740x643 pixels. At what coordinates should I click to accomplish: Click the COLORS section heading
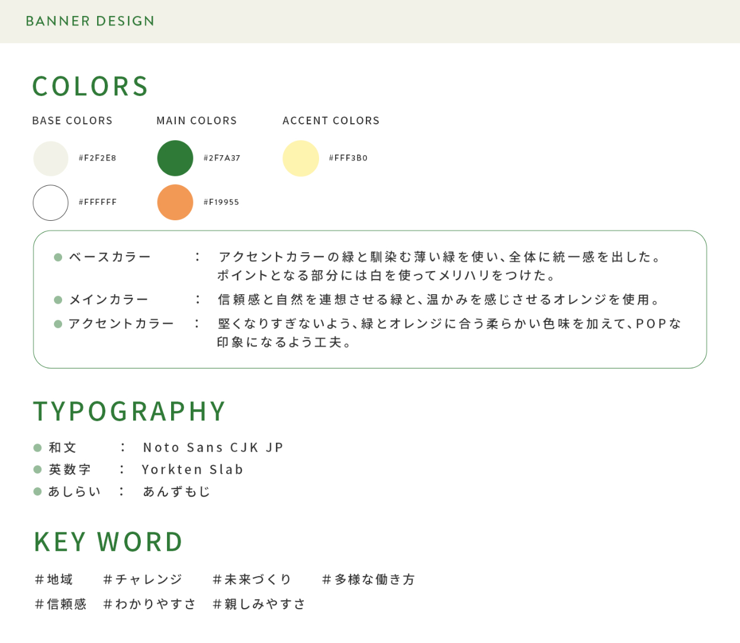(x=90, y=86)
